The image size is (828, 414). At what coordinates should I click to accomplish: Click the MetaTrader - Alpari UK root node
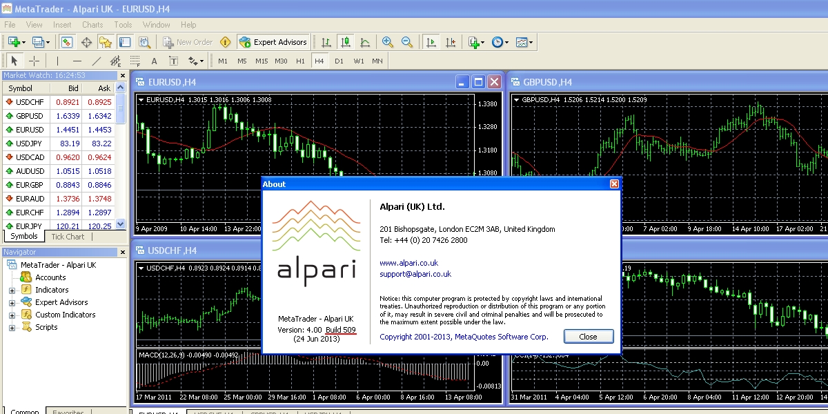[59, 265]
